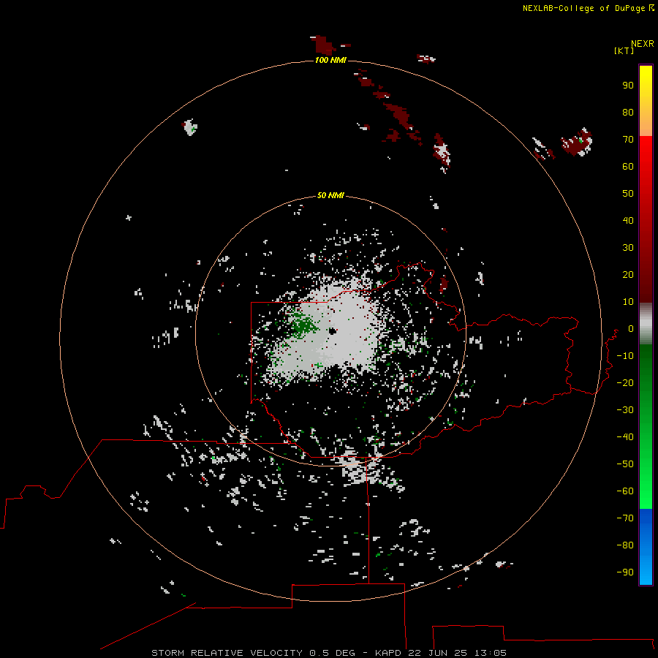The image size is (658, 658).
Task: Click the -70 value on the color scale
Action: (x=625, y=518)
